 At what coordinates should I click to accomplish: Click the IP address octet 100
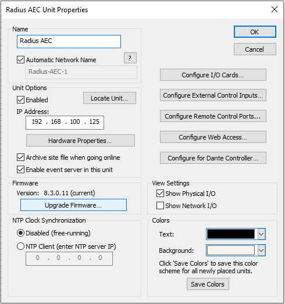pyautogui.click(x=75, y=121)
